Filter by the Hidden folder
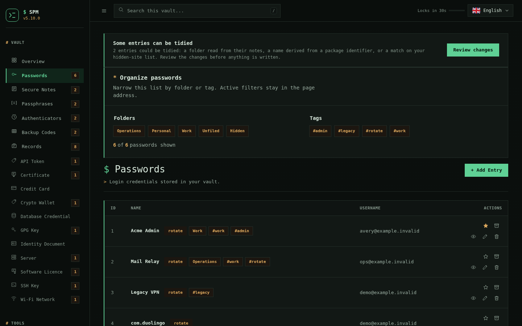 [237, 131]
